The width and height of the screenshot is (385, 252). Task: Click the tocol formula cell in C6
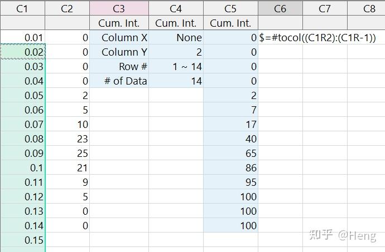tap(317, 38)
